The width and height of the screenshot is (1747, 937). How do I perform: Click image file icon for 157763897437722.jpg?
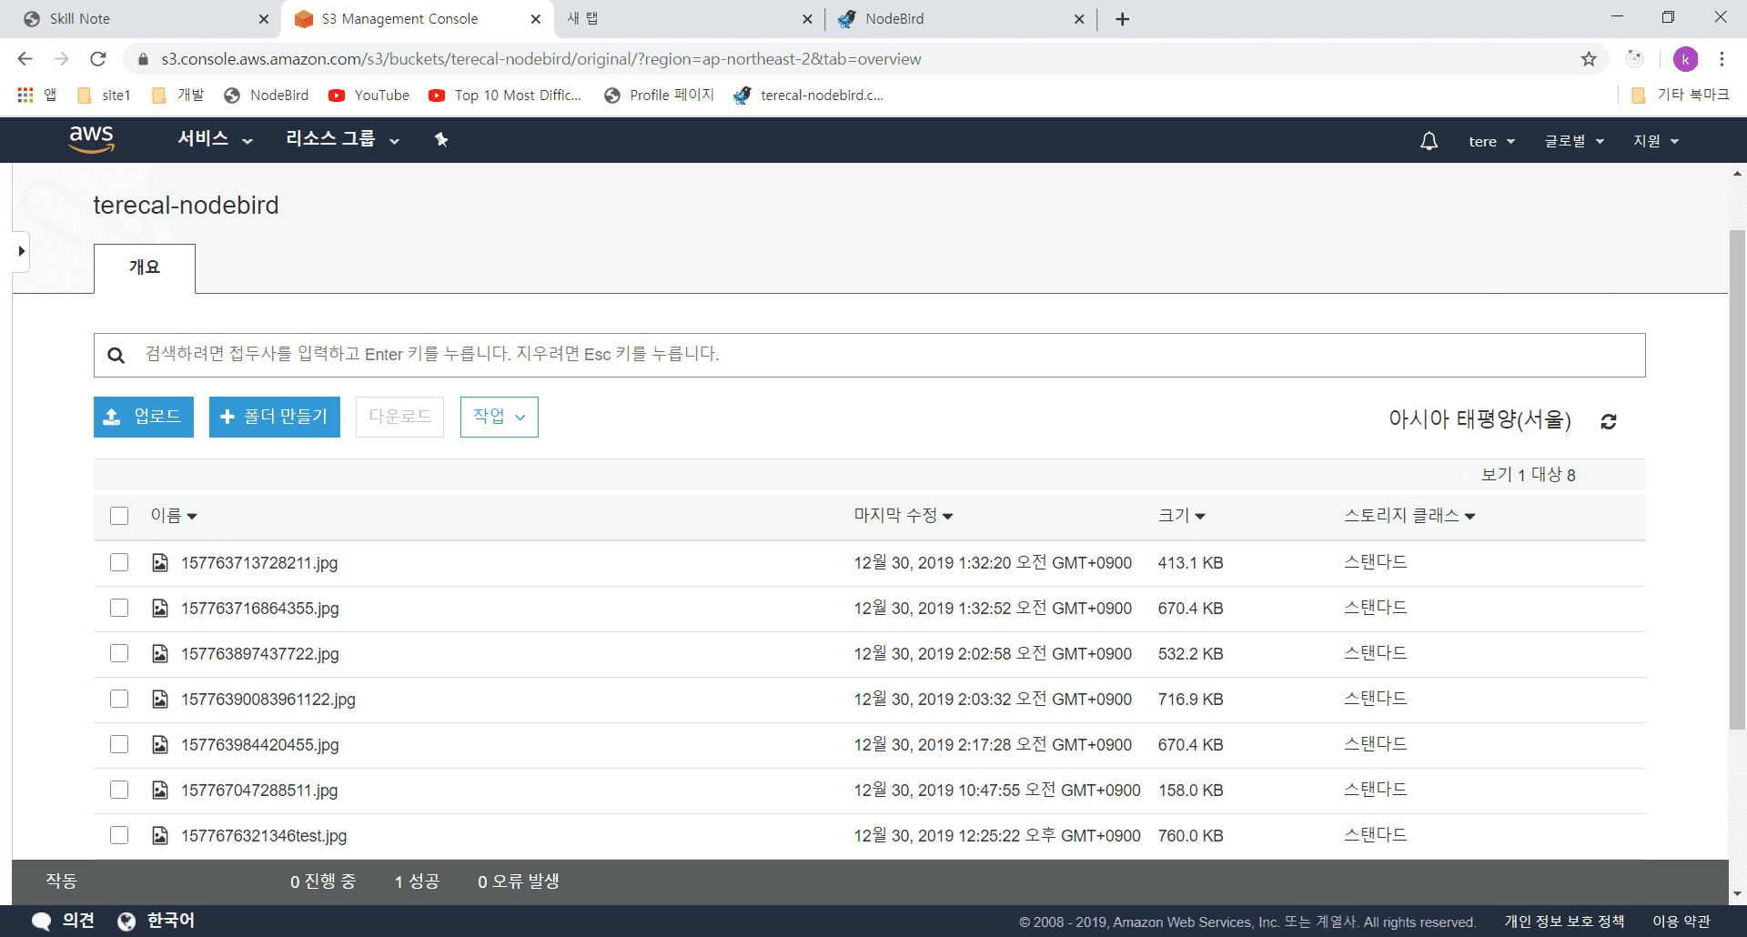[x=160, y=653]
